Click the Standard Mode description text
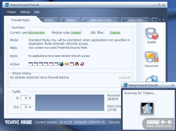This screenshot has height=131, width=176. pyautogui.click(x=79, y=42)
